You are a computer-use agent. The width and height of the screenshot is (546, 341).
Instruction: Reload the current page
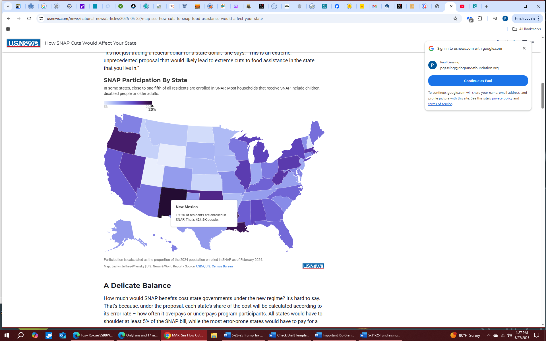coord(29,18)
